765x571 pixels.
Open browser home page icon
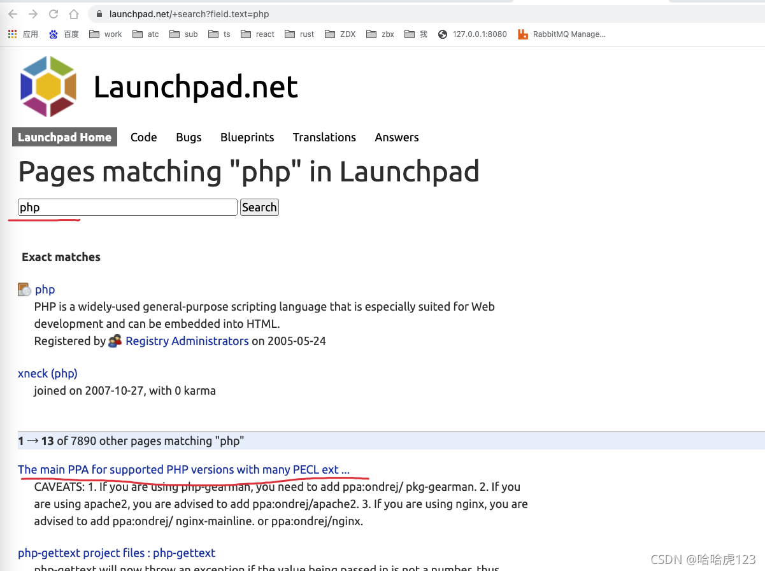coord(75,14)
